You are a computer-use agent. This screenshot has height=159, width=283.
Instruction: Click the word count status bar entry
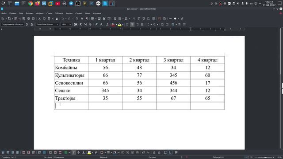point(54,157)
